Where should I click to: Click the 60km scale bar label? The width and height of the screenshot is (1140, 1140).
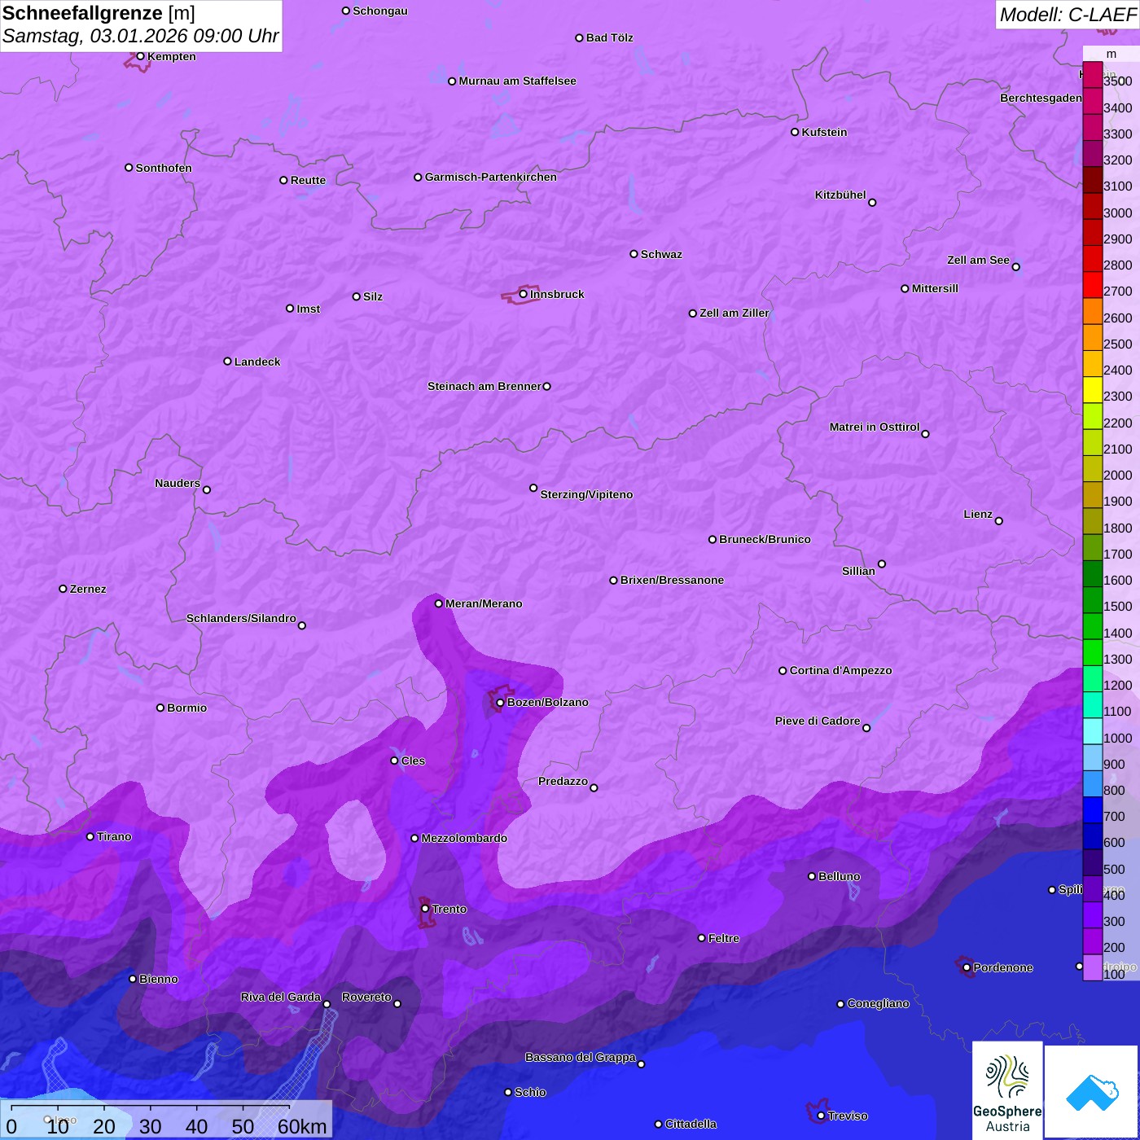click(x=302, y=1126)
